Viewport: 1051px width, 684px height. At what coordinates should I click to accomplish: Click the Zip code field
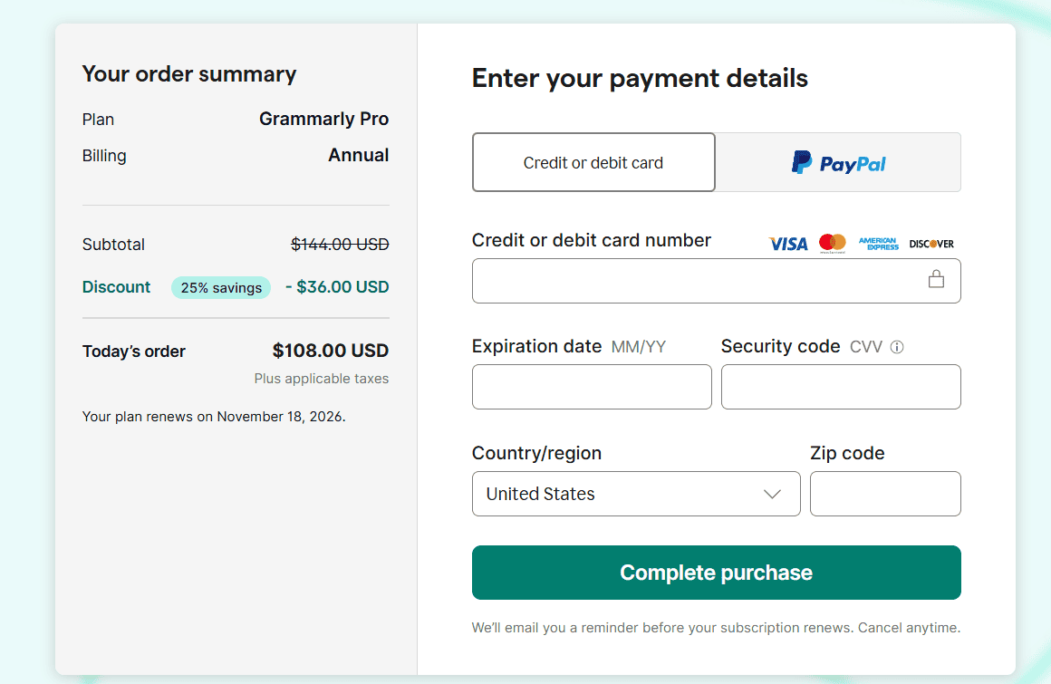coord(885,494)
